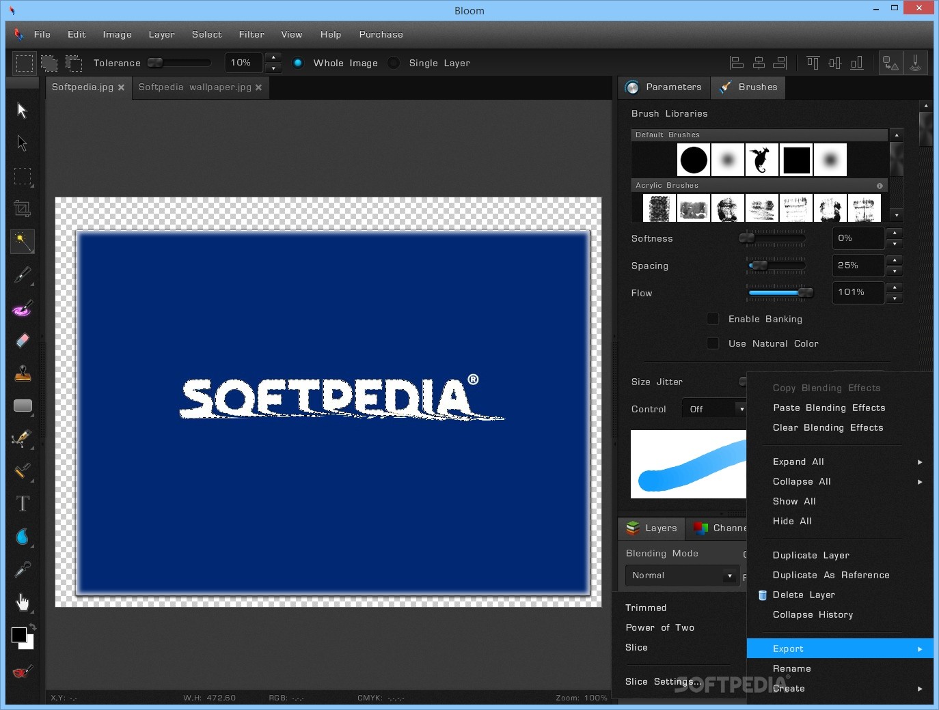Select the Brush tool

click(23, 275)
